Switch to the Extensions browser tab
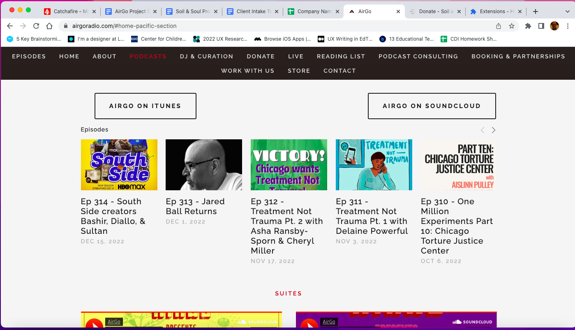The height and width of the screenshot is (330, 575). pyautogui.click(x=496, y=12)
